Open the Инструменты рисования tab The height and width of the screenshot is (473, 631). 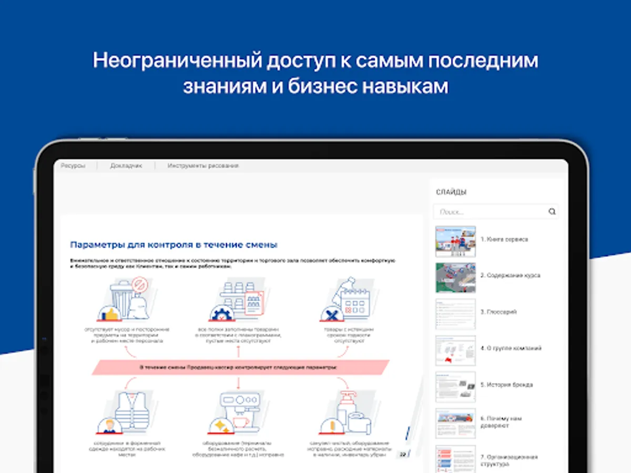(x=203, y=166)
